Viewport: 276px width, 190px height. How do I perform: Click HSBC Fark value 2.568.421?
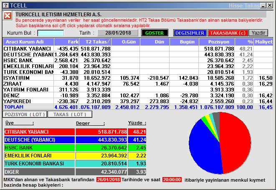[66, 61]
